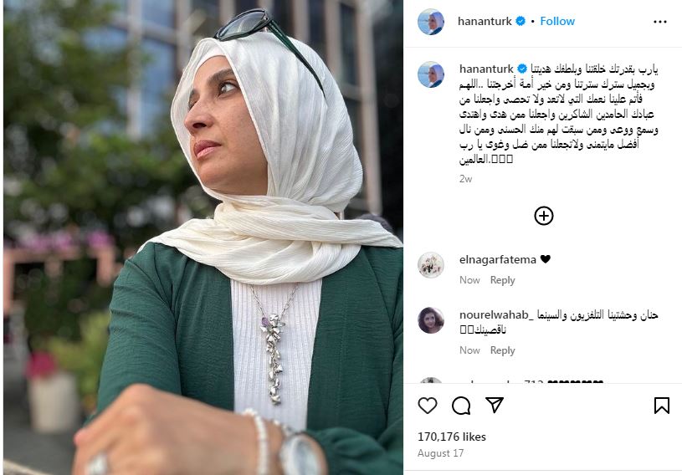Open the three-dot more options menu
682x475 pixels.
(659, 22)
